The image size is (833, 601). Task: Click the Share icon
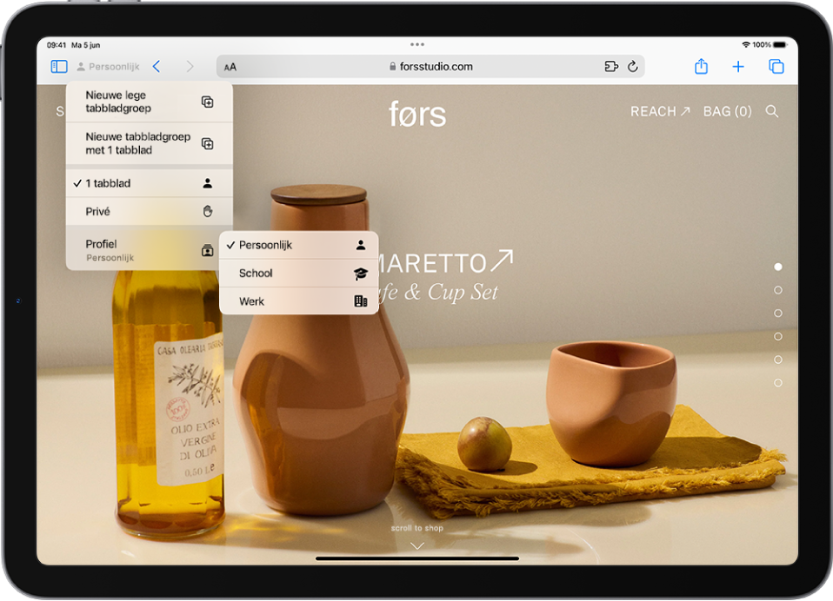[x=701, y=66]
